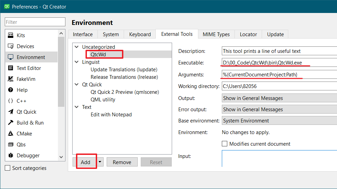Select the Build & Run hammer icon
The width and height of the screenshot is (337, 189).
tap(11, 122)
